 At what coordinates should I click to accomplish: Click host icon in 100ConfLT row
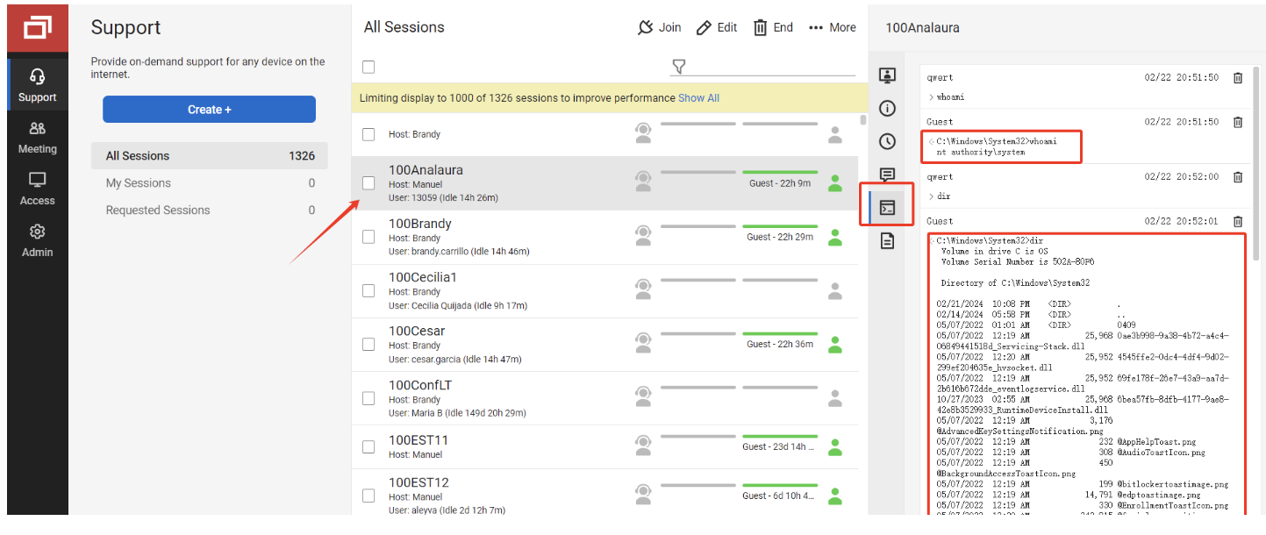click(643, 397)
